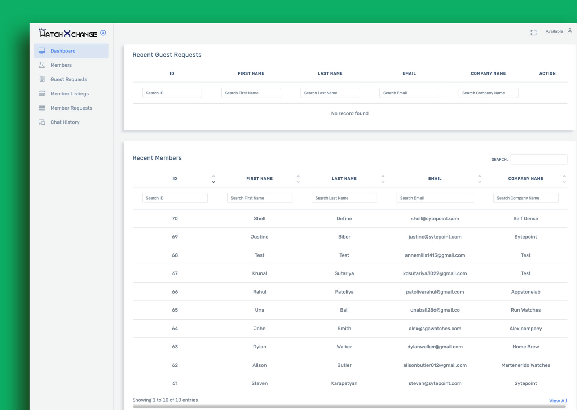Click the Member Listings list icon
577x410 pixels.
42,94
